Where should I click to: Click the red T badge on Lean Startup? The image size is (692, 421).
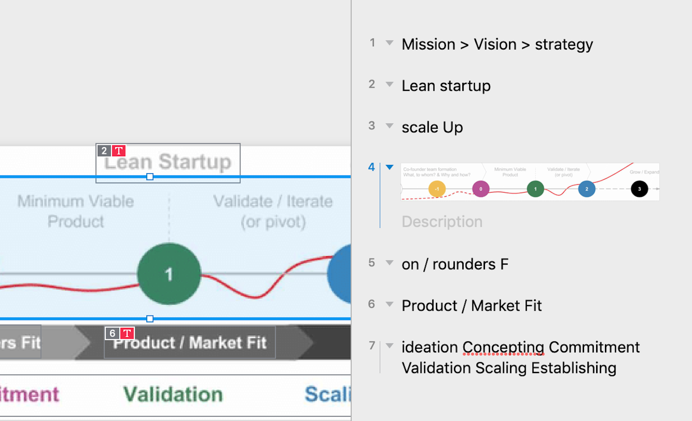click(119, 151)
